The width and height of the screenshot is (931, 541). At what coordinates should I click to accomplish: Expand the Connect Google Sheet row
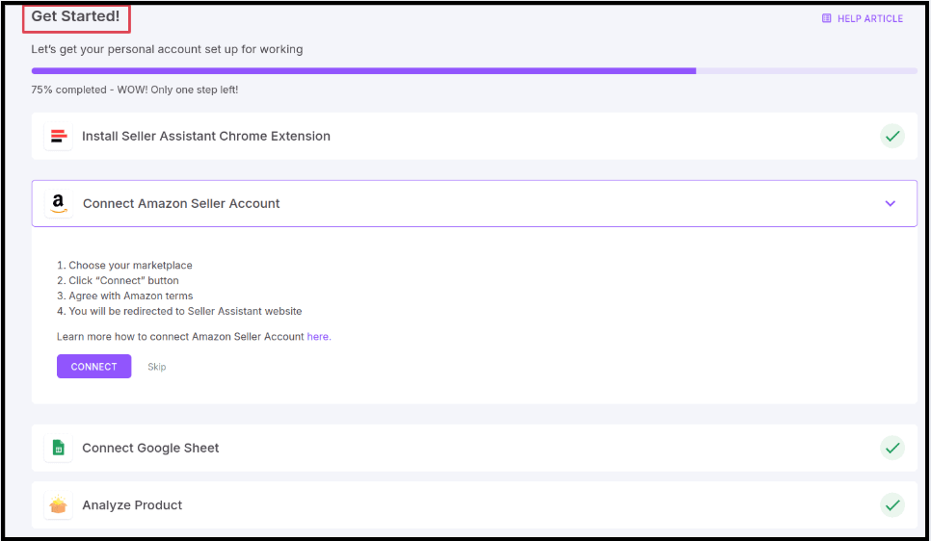pyautogui.click(x=150, y=449)
